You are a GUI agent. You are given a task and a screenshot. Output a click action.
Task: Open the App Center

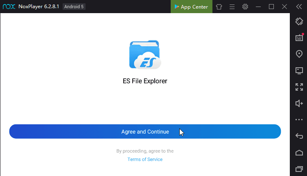(x=191, y=7)
